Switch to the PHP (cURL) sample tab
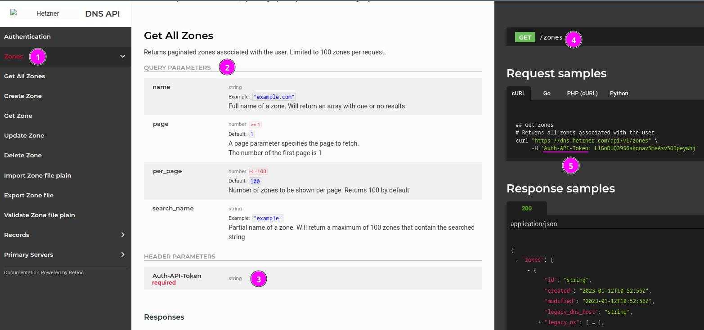 (582, 93)
